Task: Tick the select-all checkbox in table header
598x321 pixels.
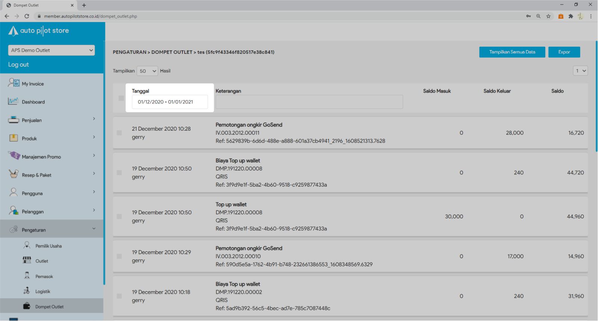Action: coord(121,98)
